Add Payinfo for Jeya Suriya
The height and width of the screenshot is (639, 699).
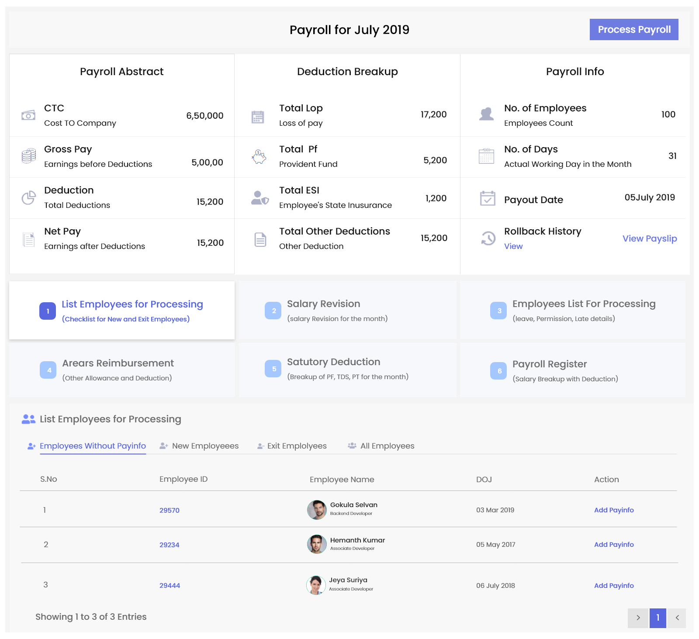pos(614,586)
